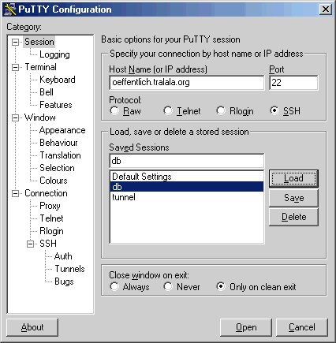Load the selected saved session
336x343 pixels.
pyautogui.click(x=293, y=178)
